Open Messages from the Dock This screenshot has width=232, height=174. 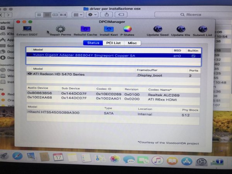click(x=129, y=159)
